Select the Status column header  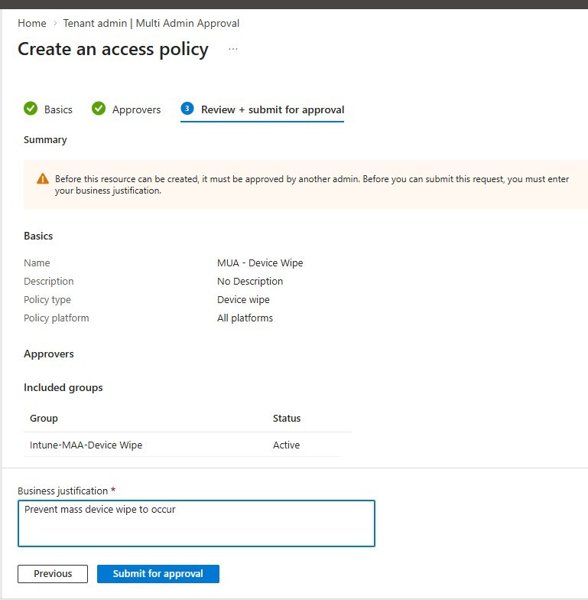[287, 418]
